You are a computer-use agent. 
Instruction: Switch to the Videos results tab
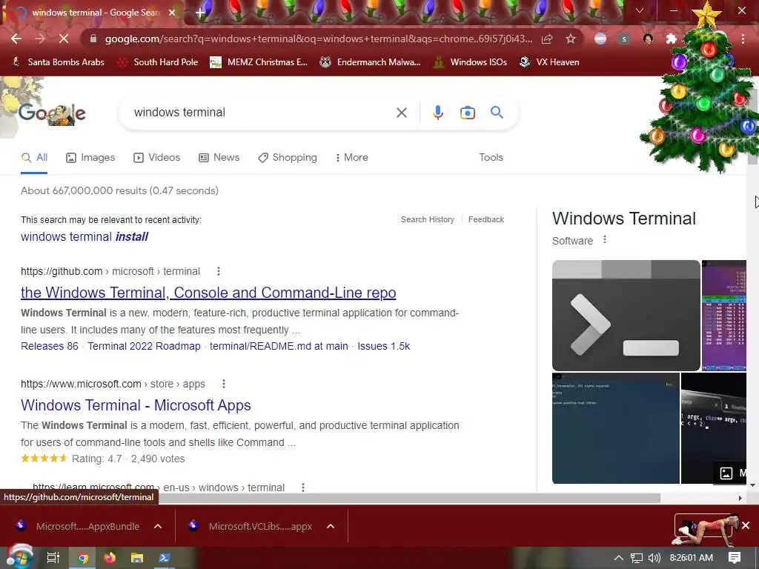[157, 158]
